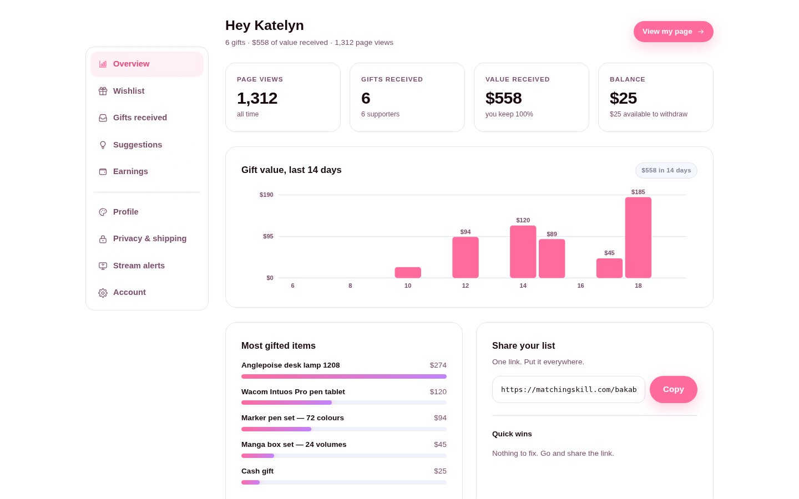Copy the share link
The width and height of the screenshot is (799, 499).
[673, 389]
